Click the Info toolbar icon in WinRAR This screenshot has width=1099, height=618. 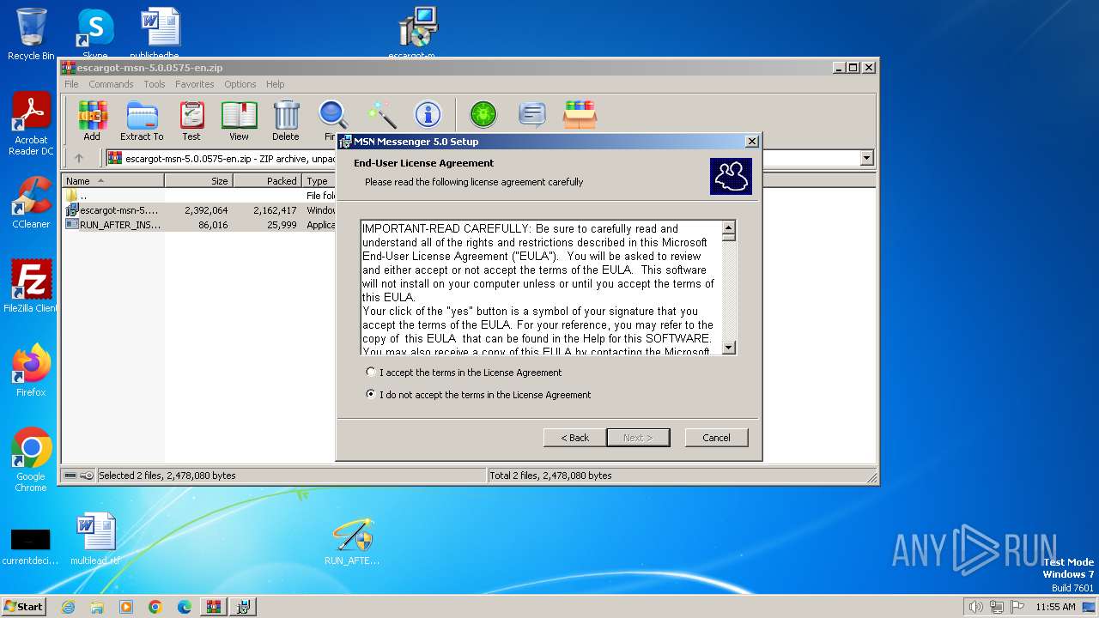(x=428, y=115)
